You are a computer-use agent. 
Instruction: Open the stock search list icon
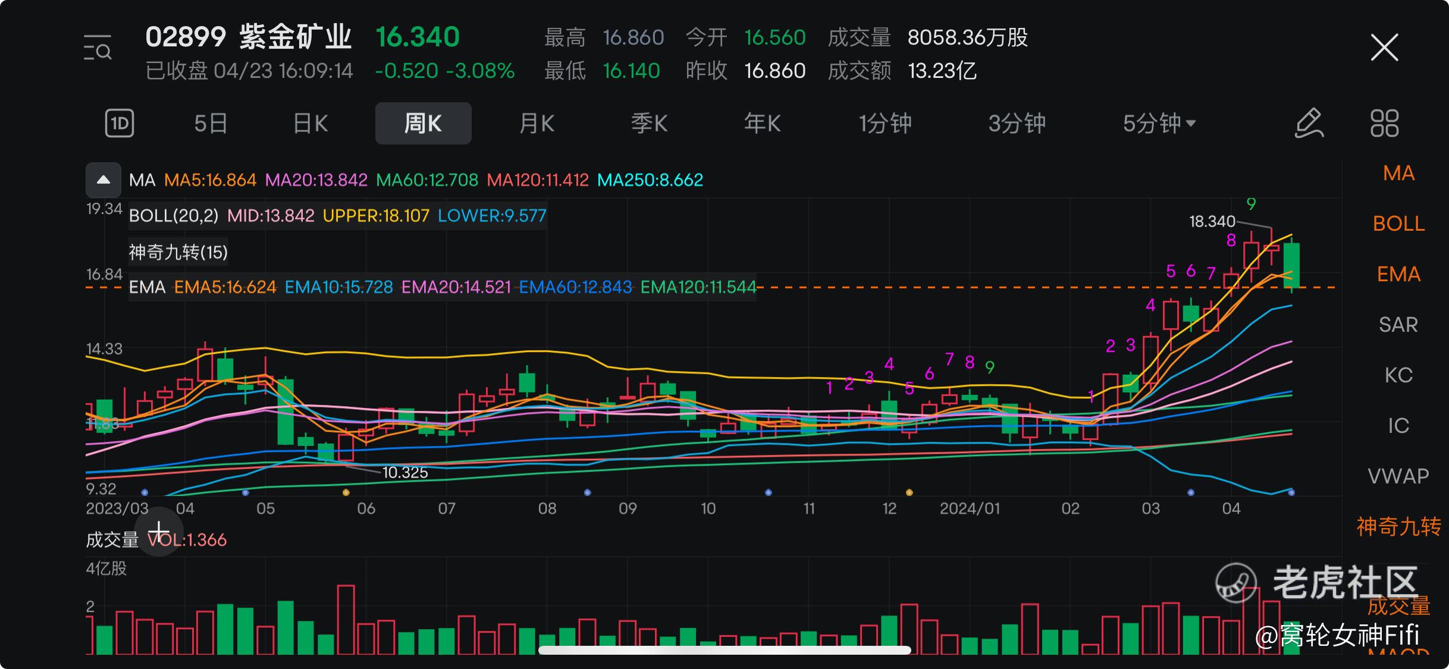click(98, 48)
